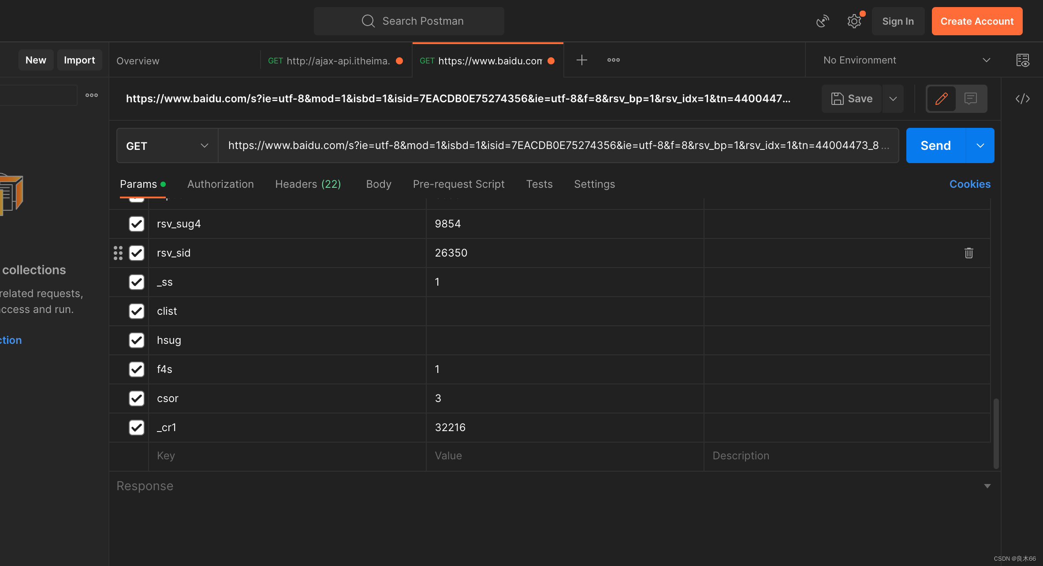The image size is (1043, 566).
Task: Open the Headers (22) tab
Action: (x=308, y=184)
